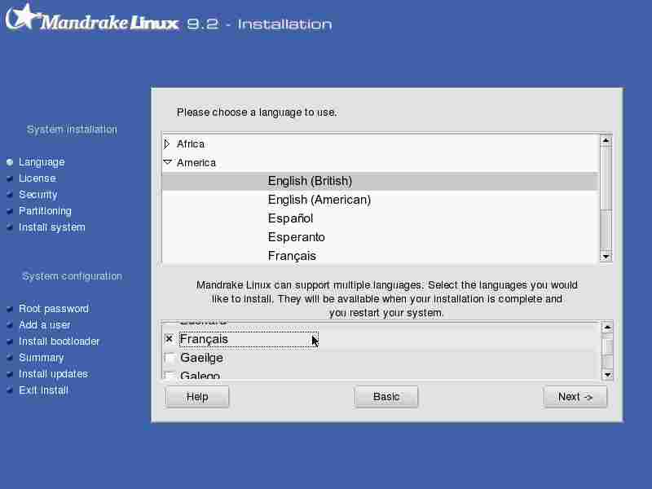This screenshot has height=489, width=652.
Task: Click the Africa tree row label
Action: point(191,144)
